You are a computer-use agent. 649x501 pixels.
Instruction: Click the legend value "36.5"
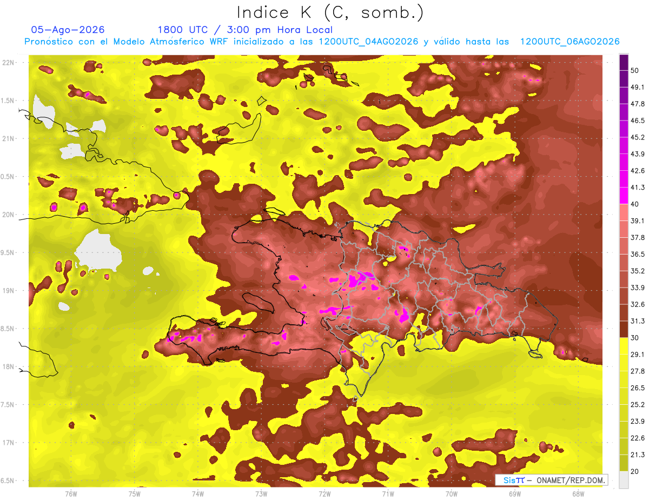(638, 254)
